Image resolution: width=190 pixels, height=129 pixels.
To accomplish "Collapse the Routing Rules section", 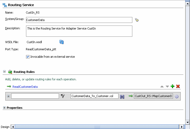I will (4, 72).
